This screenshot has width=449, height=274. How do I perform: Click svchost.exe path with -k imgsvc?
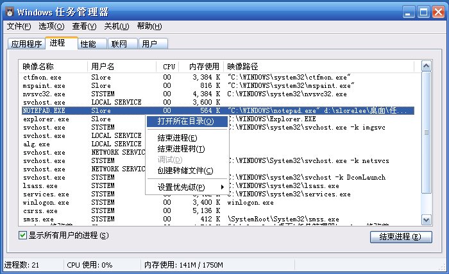click(307, 127)
